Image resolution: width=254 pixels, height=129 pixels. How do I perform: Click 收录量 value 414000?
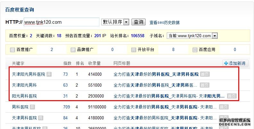(x=95, y=74)
